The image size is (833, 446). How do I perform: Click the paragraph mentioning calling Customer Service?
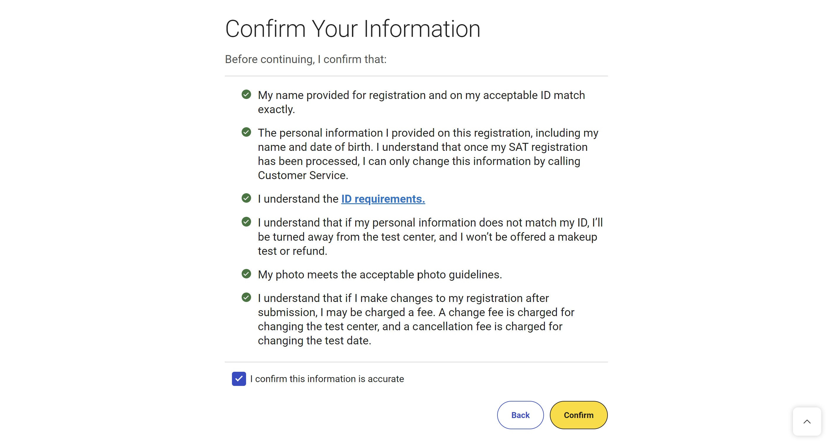428,154
